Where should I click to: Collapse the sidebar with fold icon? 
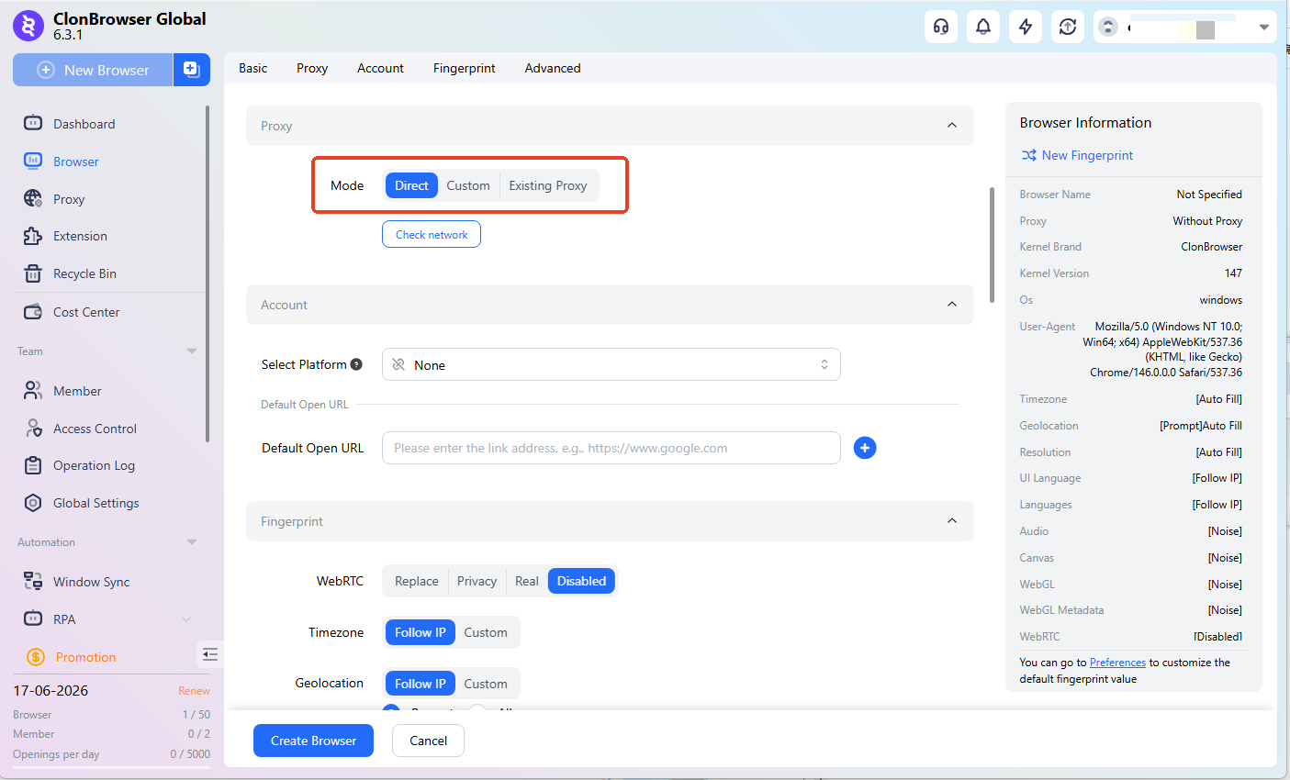point(210,654)
